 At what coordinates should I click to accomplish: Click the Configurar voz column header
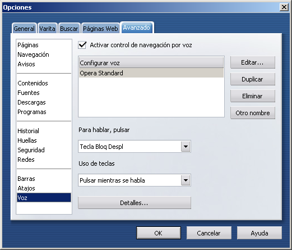click(151, 63)
